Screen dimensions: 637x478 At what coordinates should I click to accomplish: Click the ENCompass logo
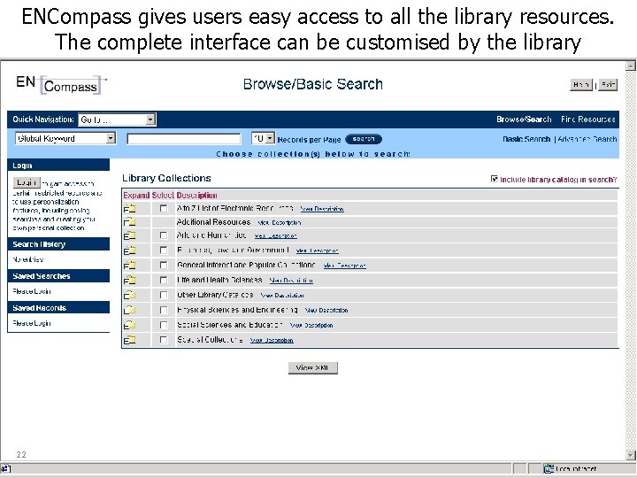pyautogui.click(x=61, y=85)
